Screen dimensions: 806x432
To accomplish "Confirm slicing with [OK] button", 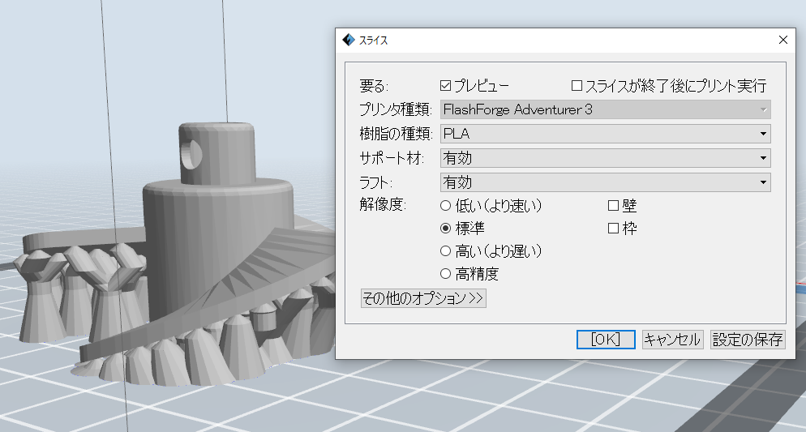I will [606, 340].
